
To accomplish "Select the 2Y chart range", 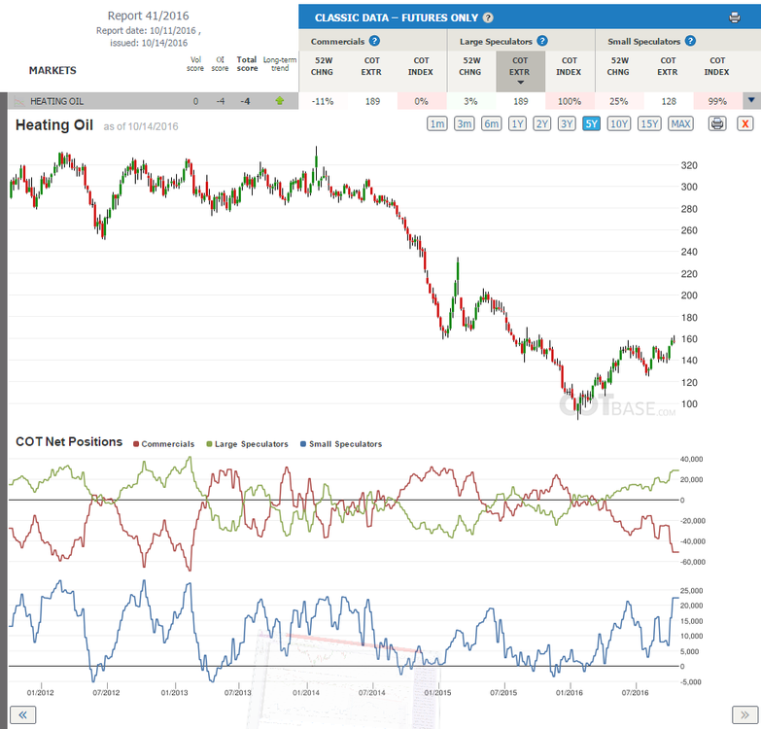I will pos(541,123).
